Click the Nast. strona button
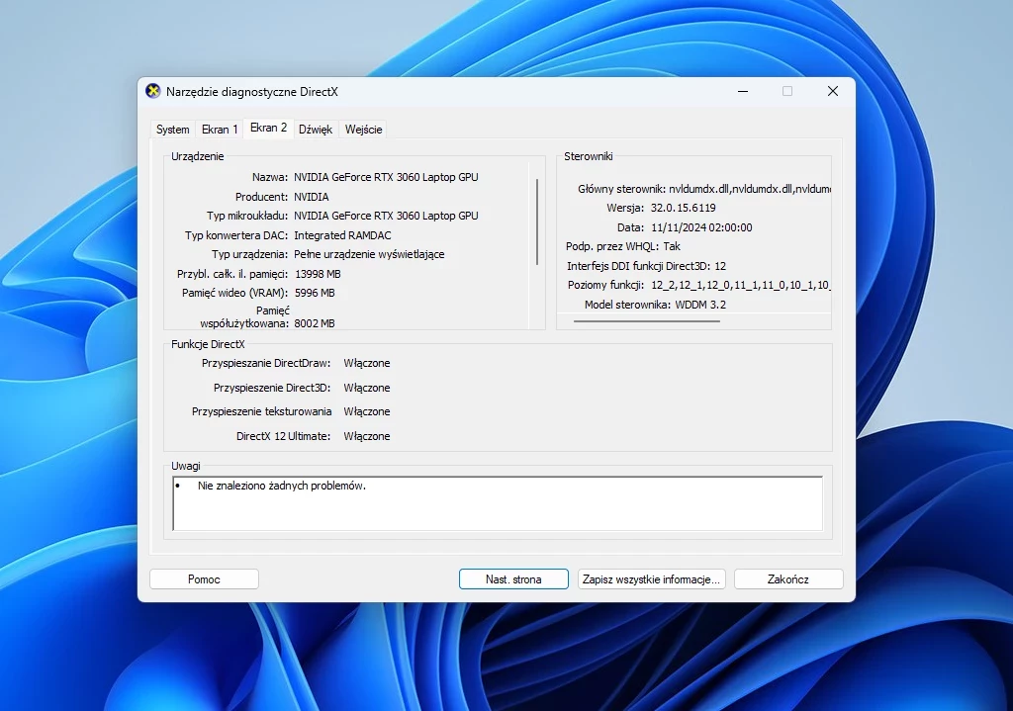Screen dimensions: 1013x711 513,579
